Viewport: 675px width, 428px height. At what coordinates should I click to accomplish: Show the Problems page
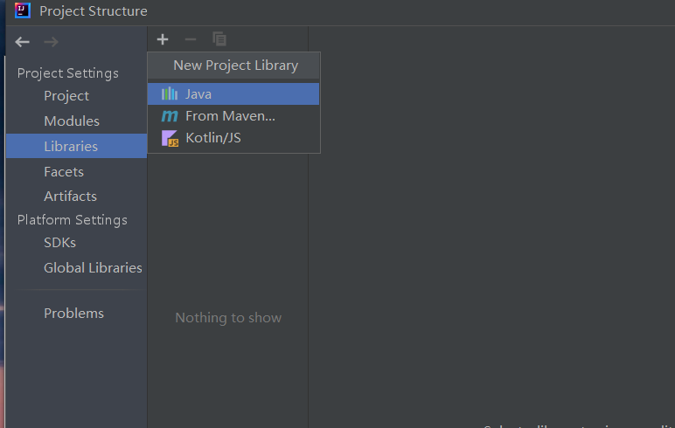tap(76, 314)
